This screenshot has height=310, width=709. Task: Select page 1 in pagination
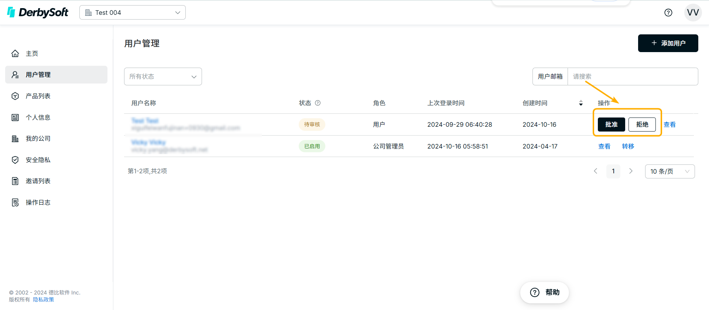tap(613, 171)
